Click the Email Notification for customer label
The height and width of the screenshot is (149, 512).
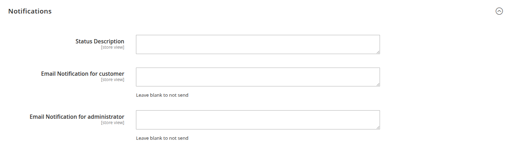[83, 74]
